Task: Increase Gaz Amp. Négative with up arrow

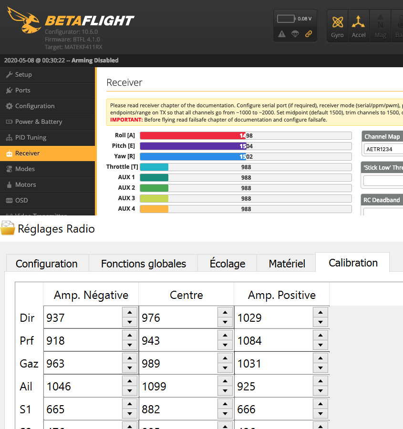Action: point(130,358)
